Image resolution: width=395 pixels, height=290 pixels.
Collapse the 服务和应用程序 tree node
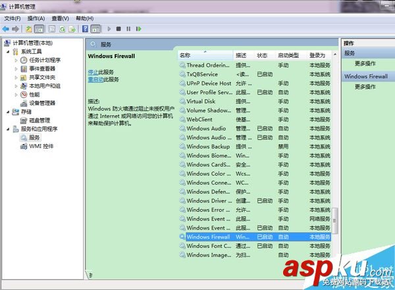(x=8, y=129)
